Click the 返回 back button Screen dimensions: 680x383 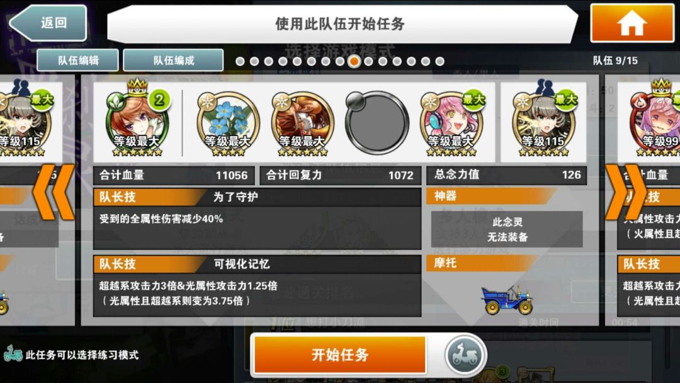[48, 23]
